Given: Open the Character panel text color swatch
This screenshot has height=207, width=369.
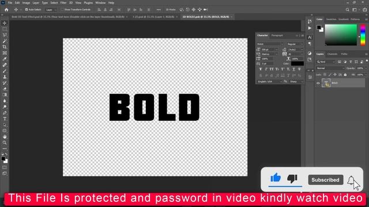Looking at the screenshot, I should (x=298, y=64).
